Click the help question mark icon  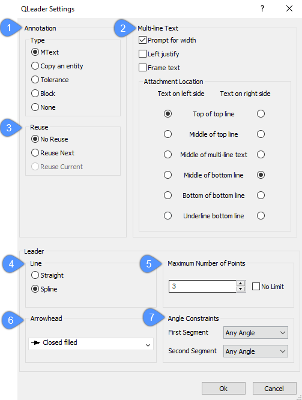pyautogui.click(x=262, y=8)
